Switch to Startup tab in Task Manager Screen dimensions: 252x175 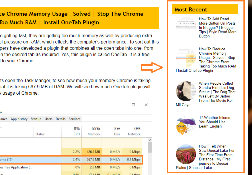[36, 119]
